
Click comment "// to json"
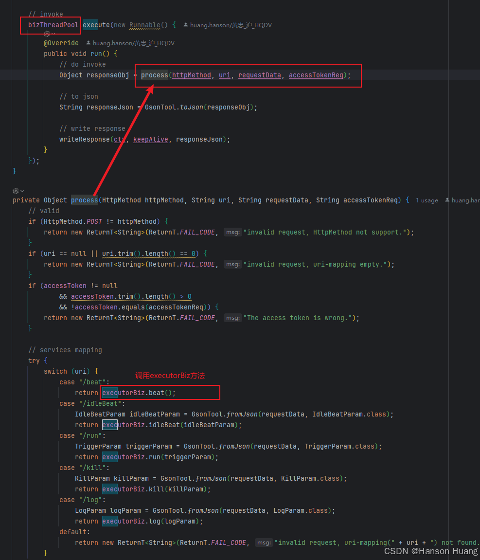78,96
